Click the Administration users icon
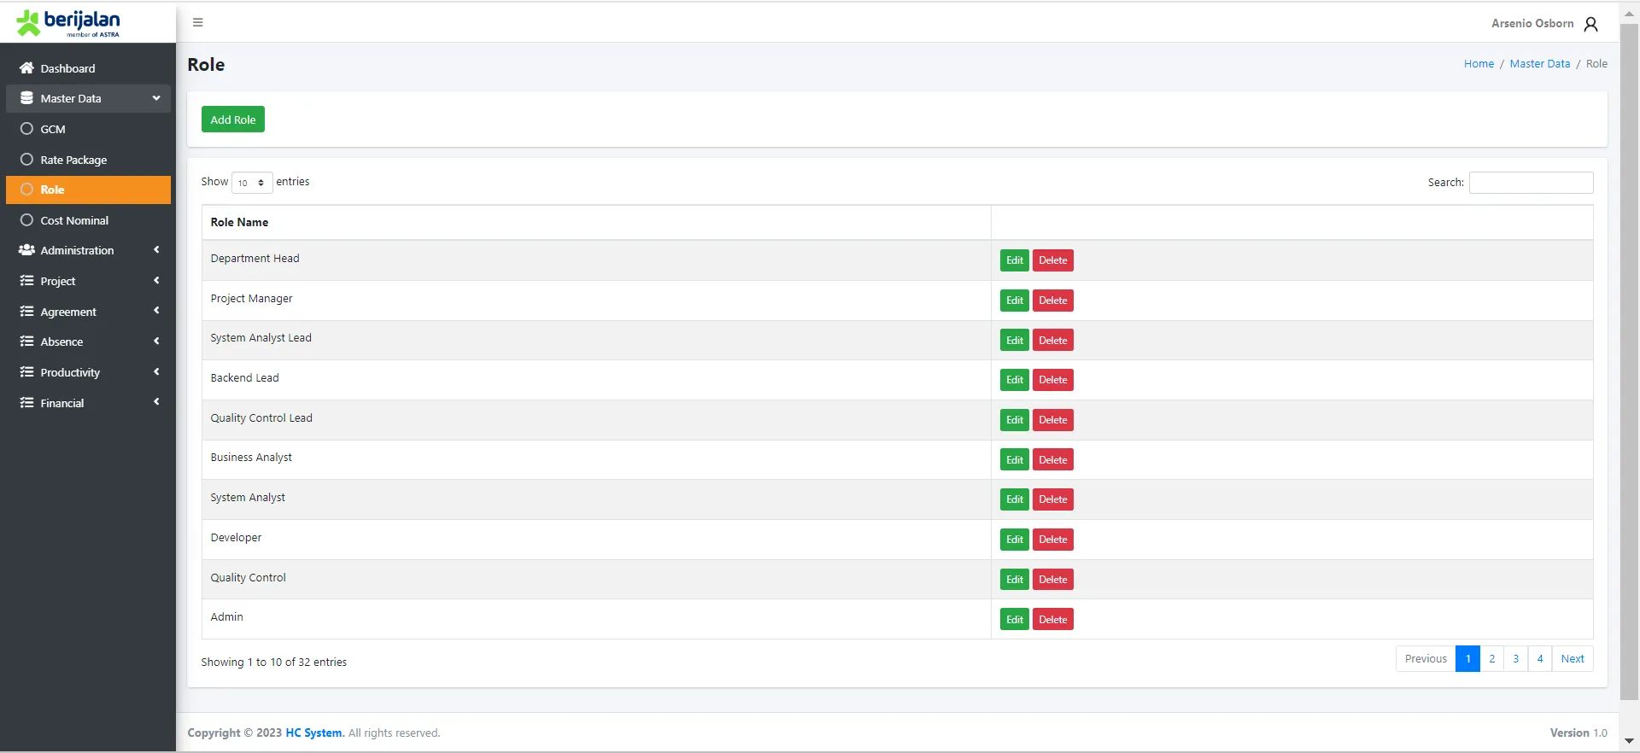1640x753 pixels. click(26, 250)
